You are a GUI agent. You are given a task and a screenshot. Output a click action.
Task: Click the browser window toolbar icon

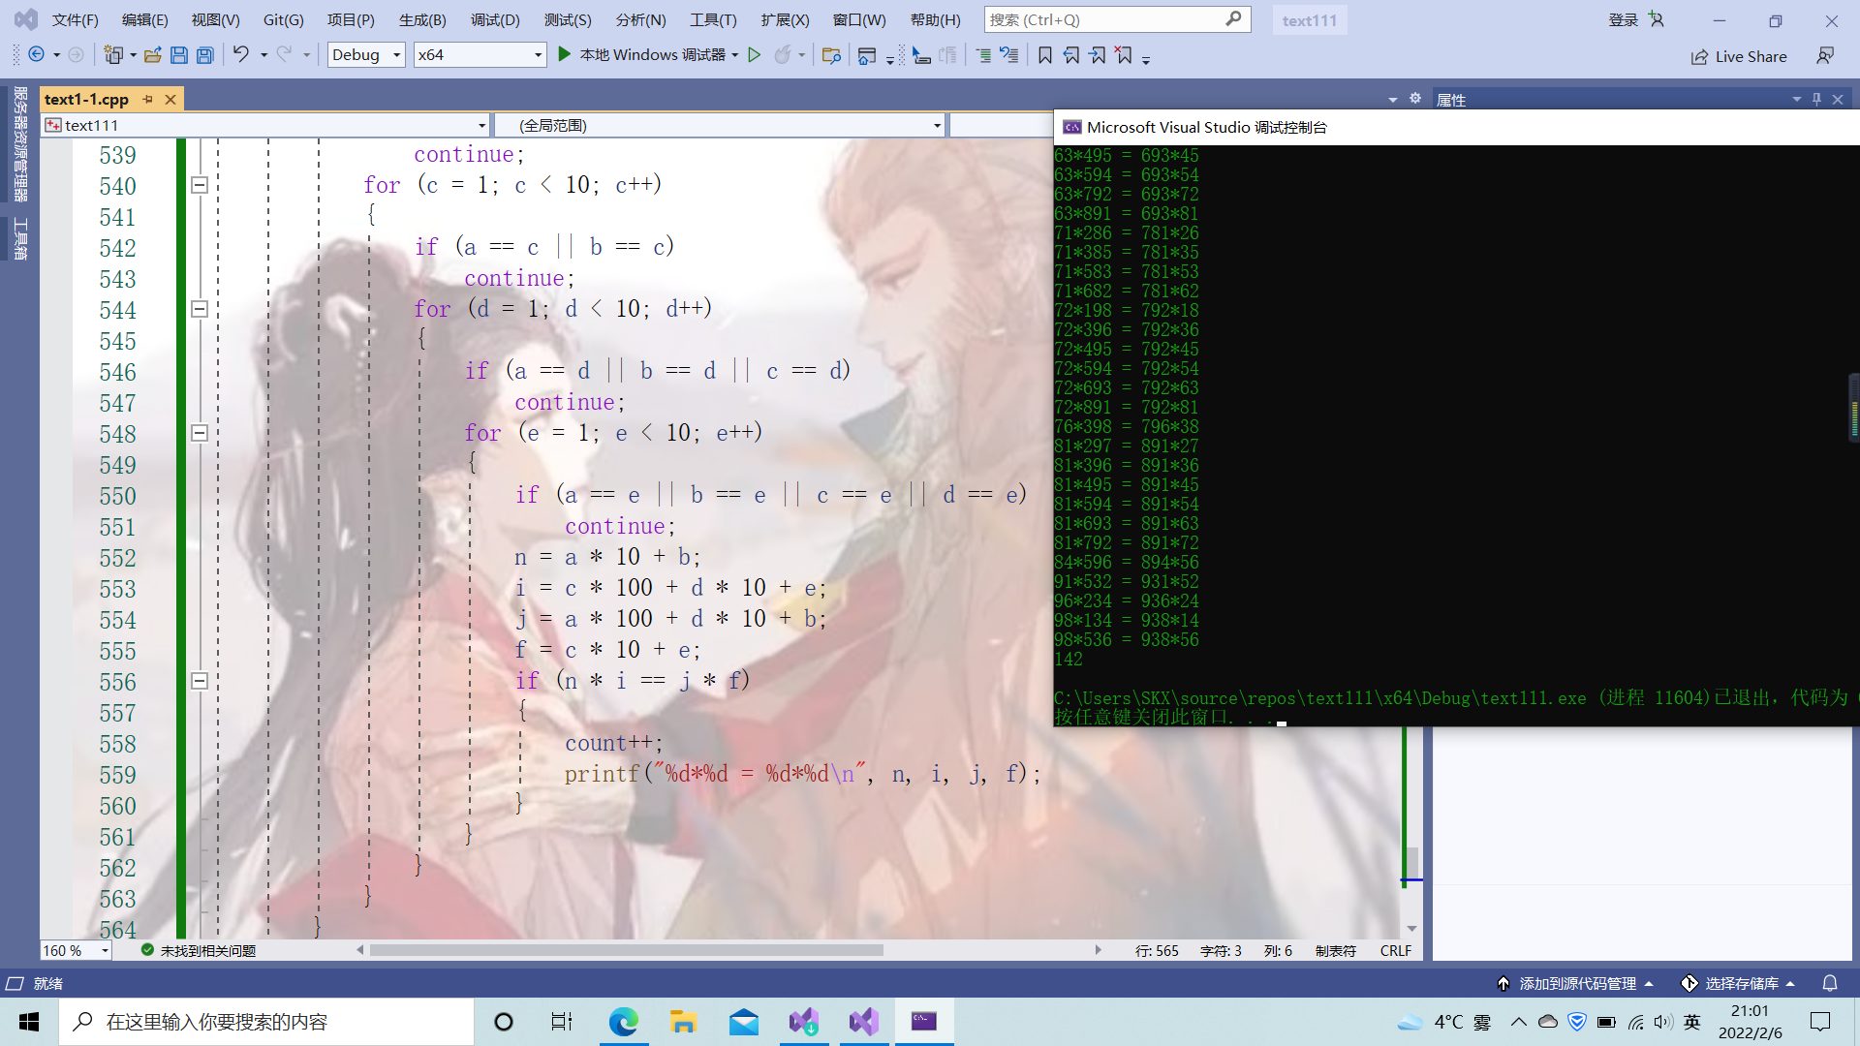[x=867, y=55]
